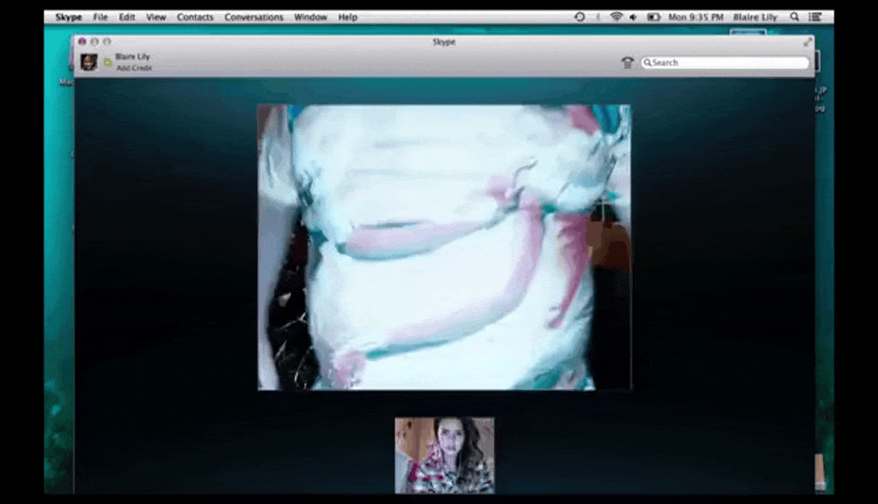Click the volume speaker icon

(x=633, y=17)
